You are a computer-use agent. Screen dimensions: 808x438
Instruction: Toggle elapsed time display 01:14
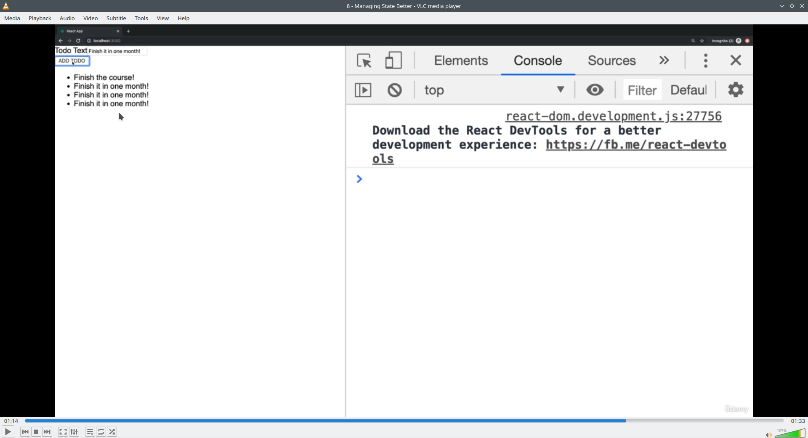pos(11,421)
